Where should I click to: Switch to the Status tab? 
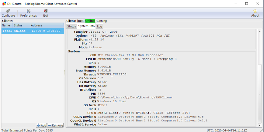click(x=71, y=26)
